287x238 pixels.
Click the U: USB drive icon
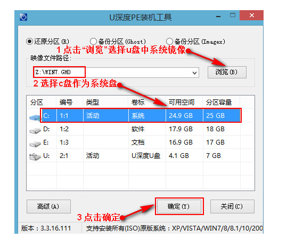coord(35,157)
